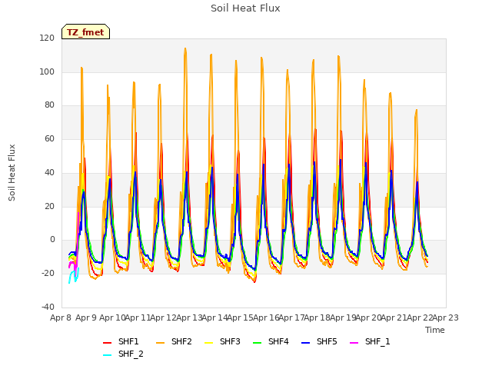Click the Apr 13 x-axis date label
The height and width of the screenshot is (369, 492).
[x=189, y=317]
